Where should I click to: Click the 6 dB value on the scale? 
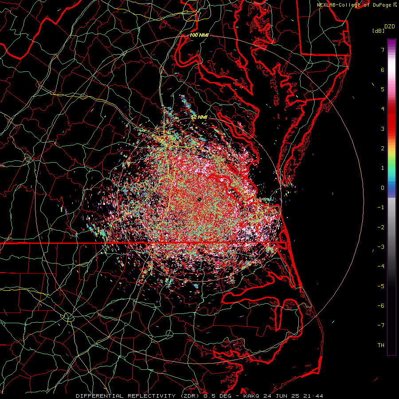pyautogui.click(x=383, y=70)
